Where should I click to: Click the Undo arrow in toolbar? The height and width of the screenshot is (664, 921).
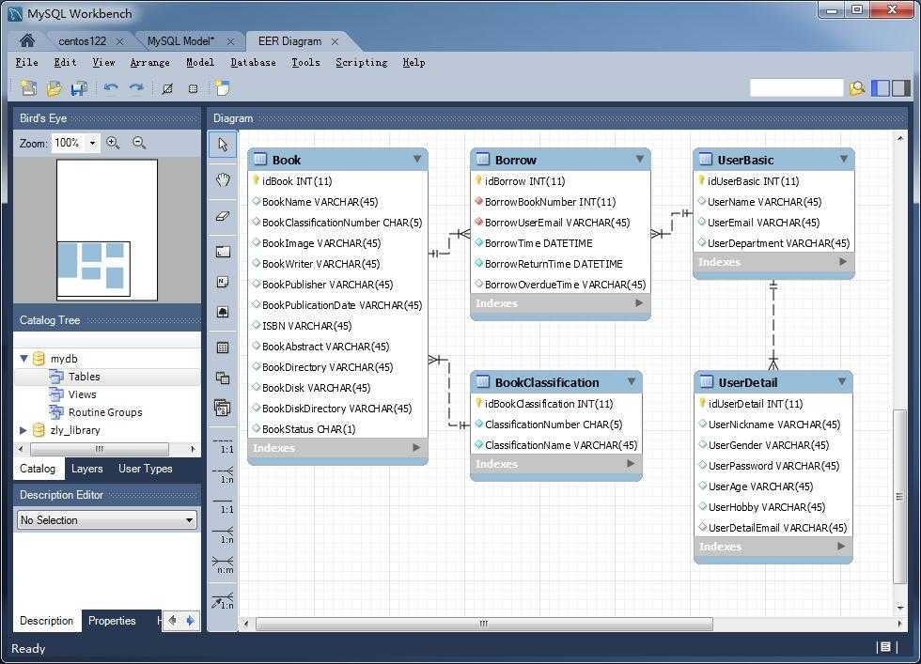[x=111, y=88]
